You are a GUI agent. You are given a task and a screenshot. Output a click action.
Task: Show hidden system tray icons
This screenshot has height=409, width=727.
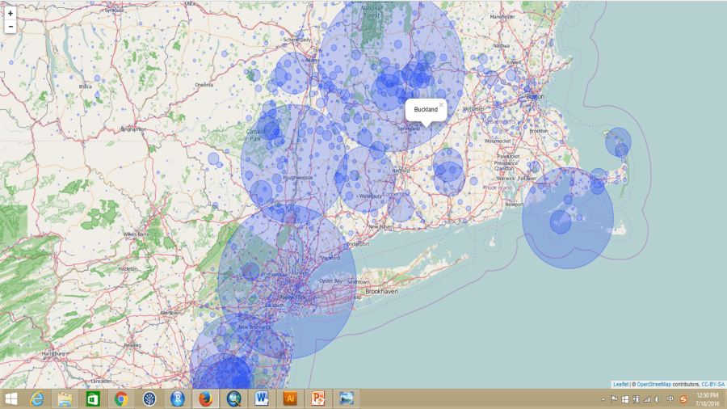coord(603,399)
